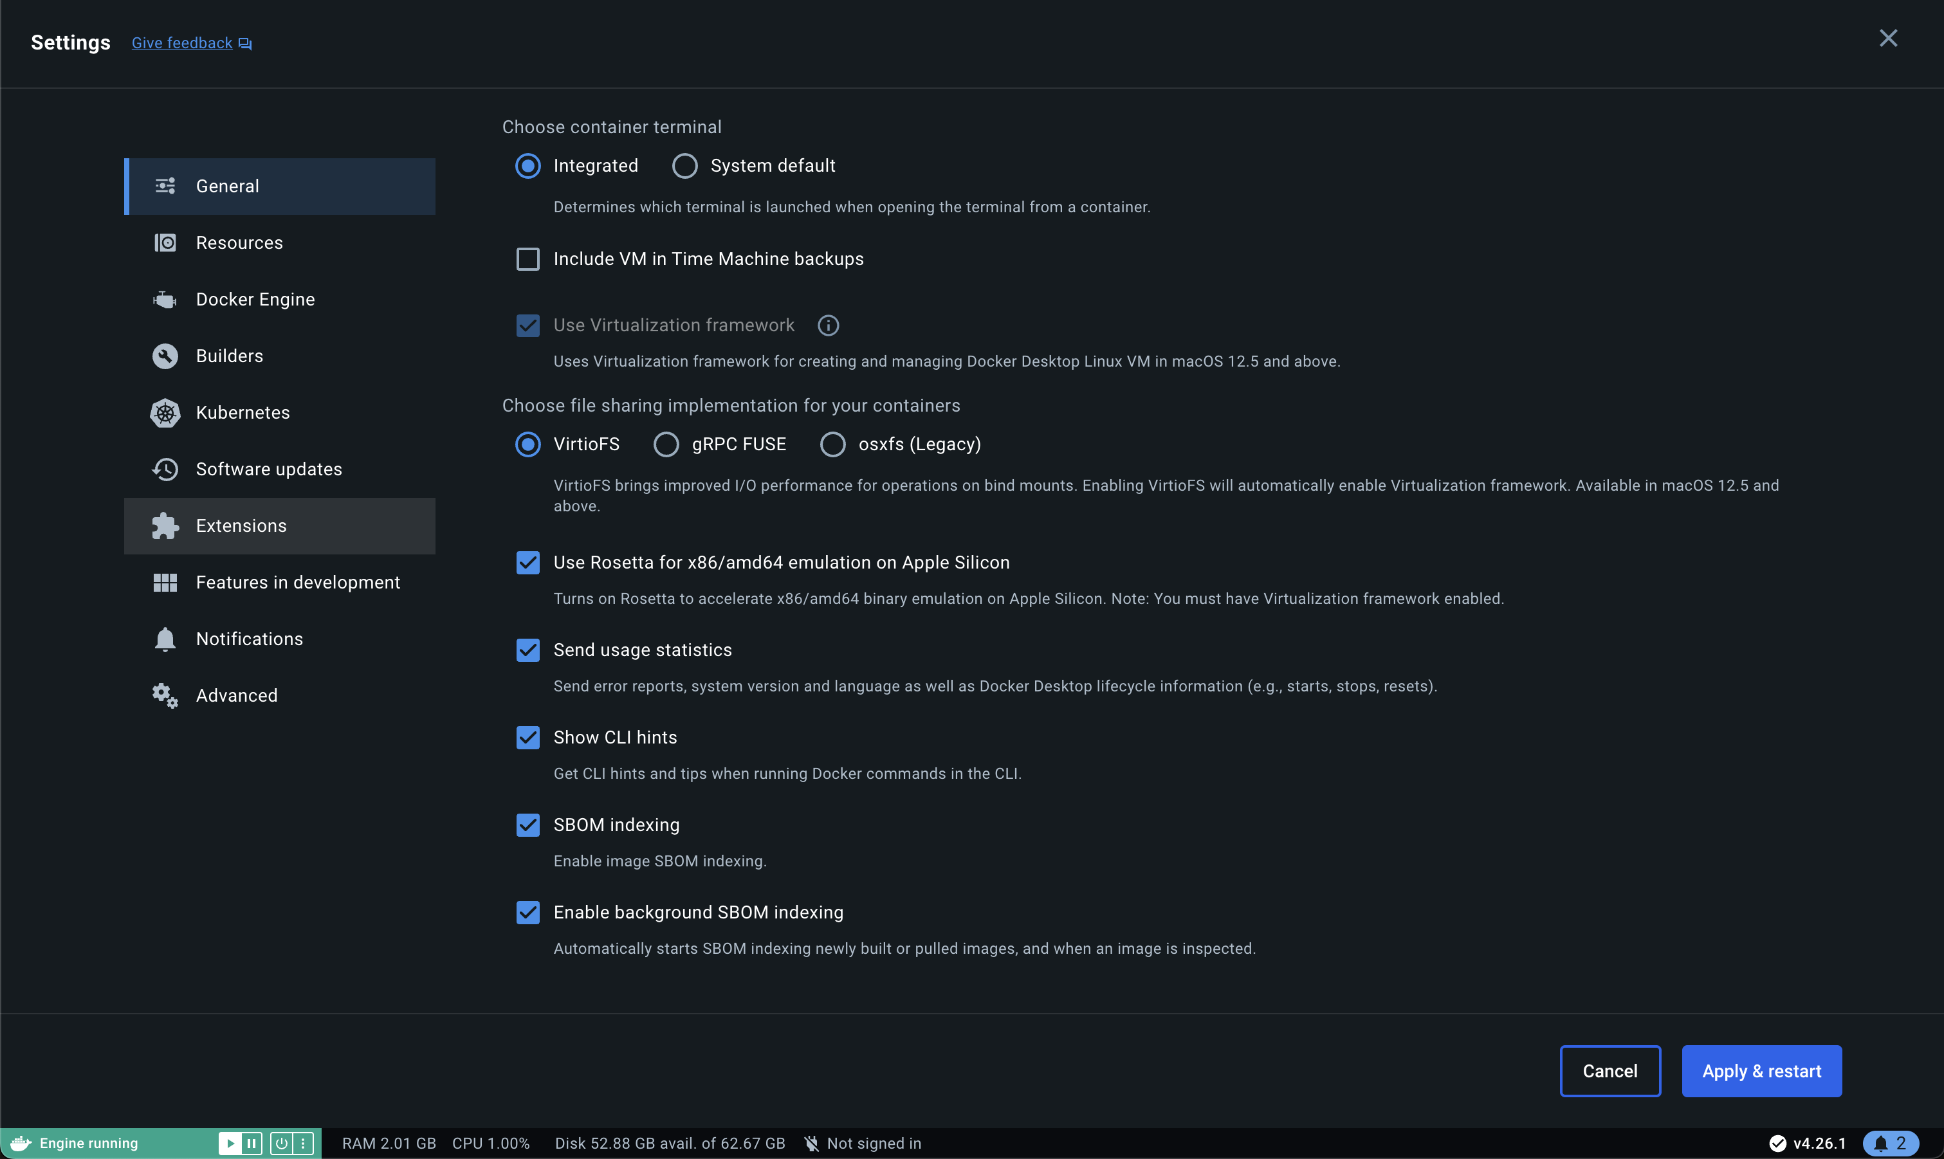
Task: Open the engine three-dot menu
Action: [x=303, y=1144]
